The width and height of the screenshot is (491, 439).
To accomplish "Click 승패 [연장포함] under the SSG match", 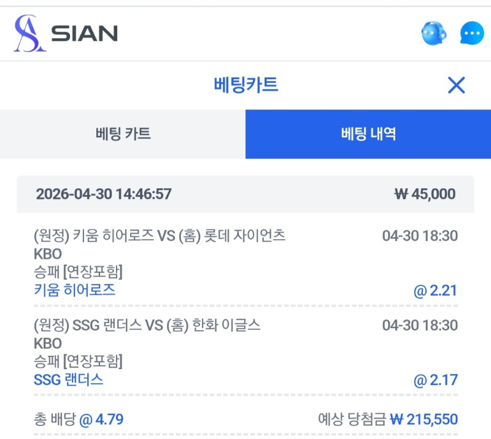I will click(78, 362).
